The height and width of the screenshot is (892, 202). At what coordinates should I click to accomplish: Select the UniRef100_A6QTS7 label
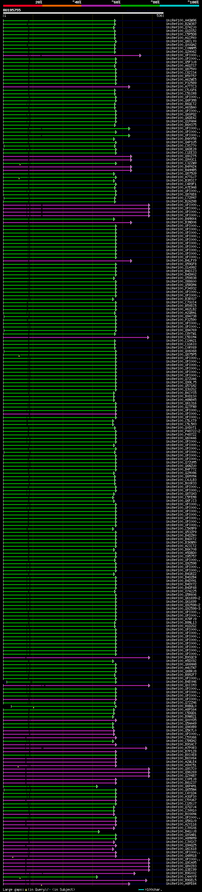click(x=181, y=66)
